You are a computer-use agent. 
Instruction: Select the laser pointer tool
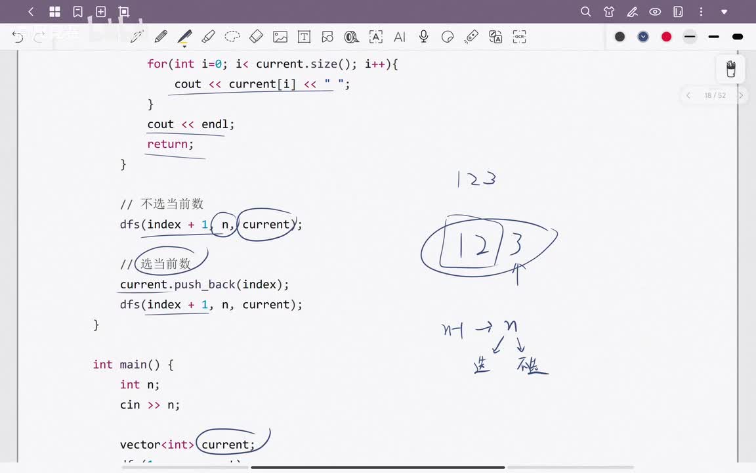tap(471, 37)
